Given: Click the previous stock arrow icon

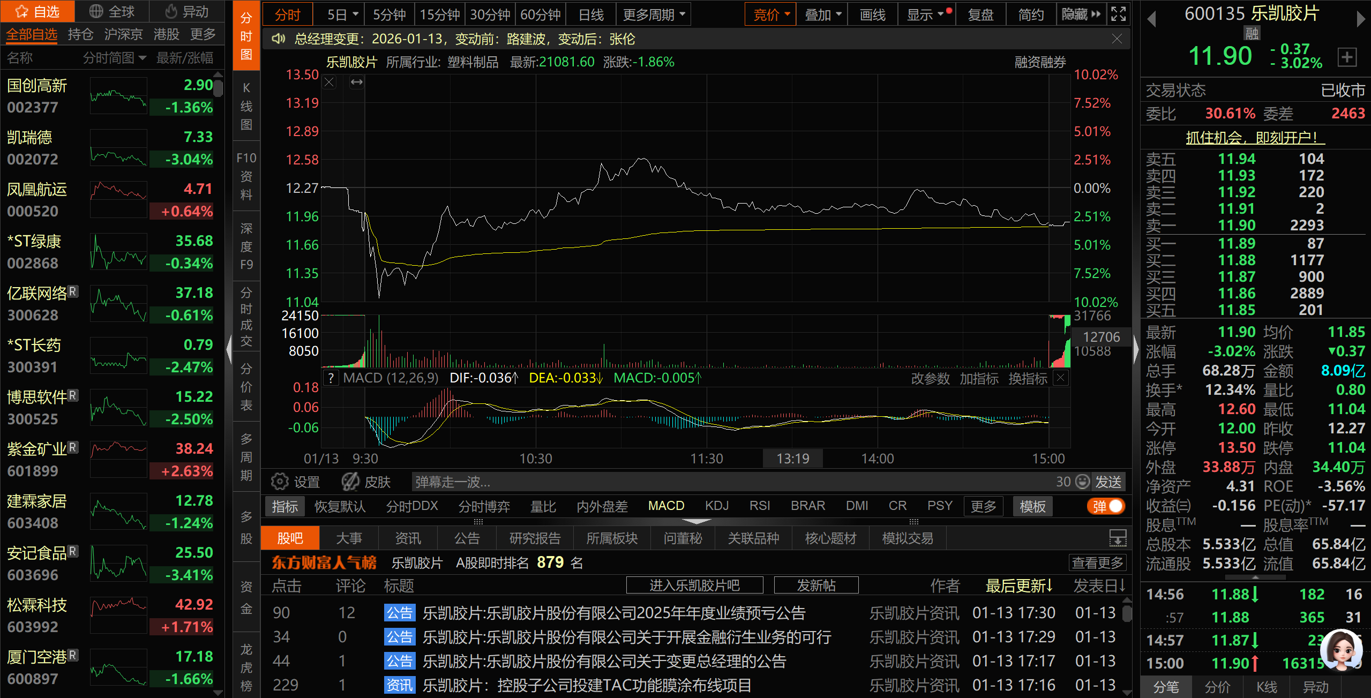Looking at the screenshot, I should pos(1151,19).
